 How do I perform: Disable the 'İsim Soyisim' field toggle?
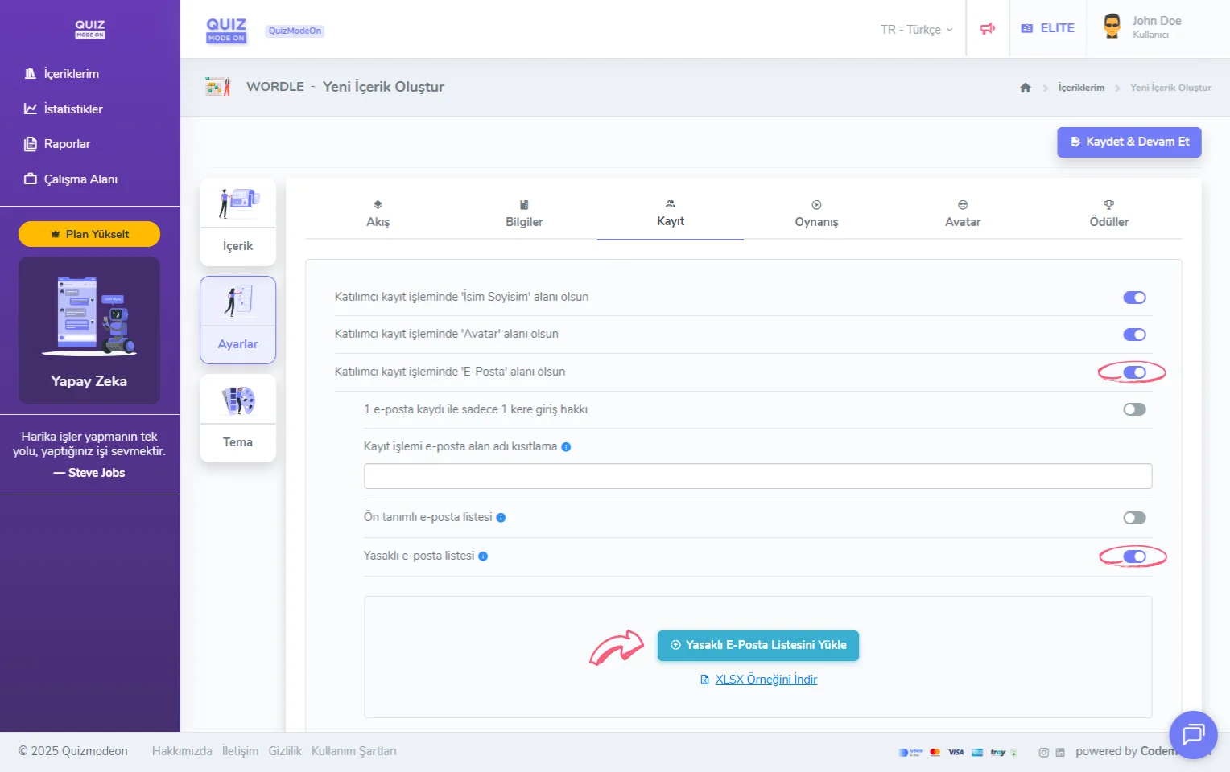click(x=1134, y=298)
